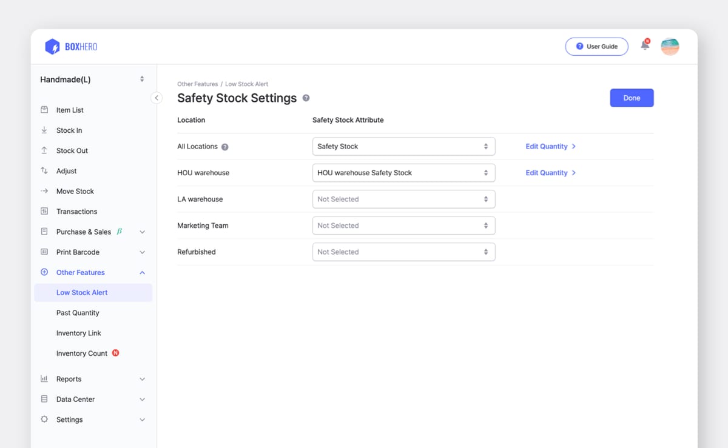Open Inventory Count from the sidebar
728x448 pixels.
click(x=82, y=353)
